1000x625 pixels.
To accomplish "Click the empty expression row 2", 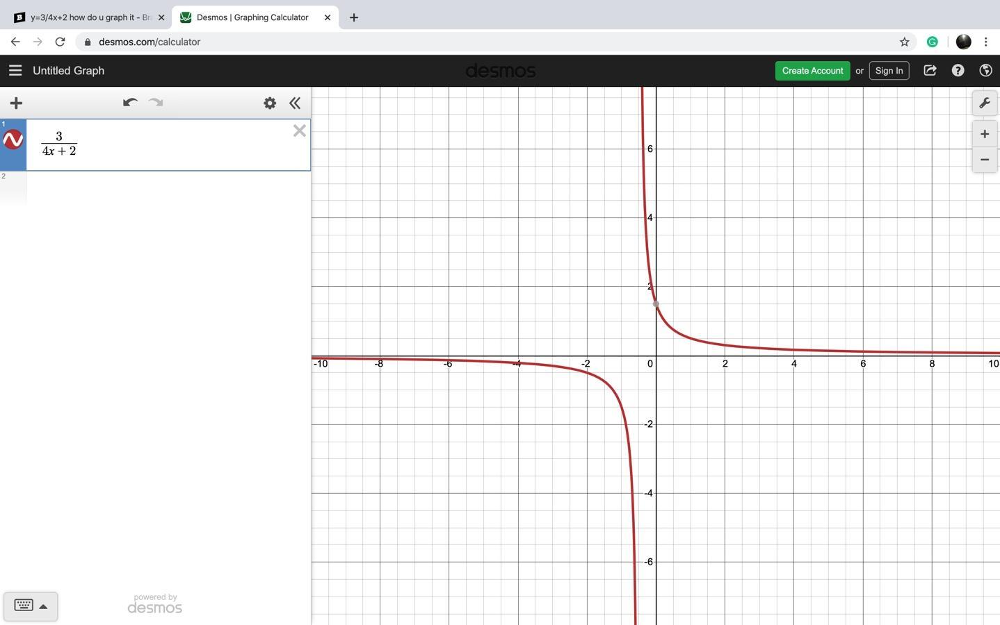I will (x=168, y=188).
